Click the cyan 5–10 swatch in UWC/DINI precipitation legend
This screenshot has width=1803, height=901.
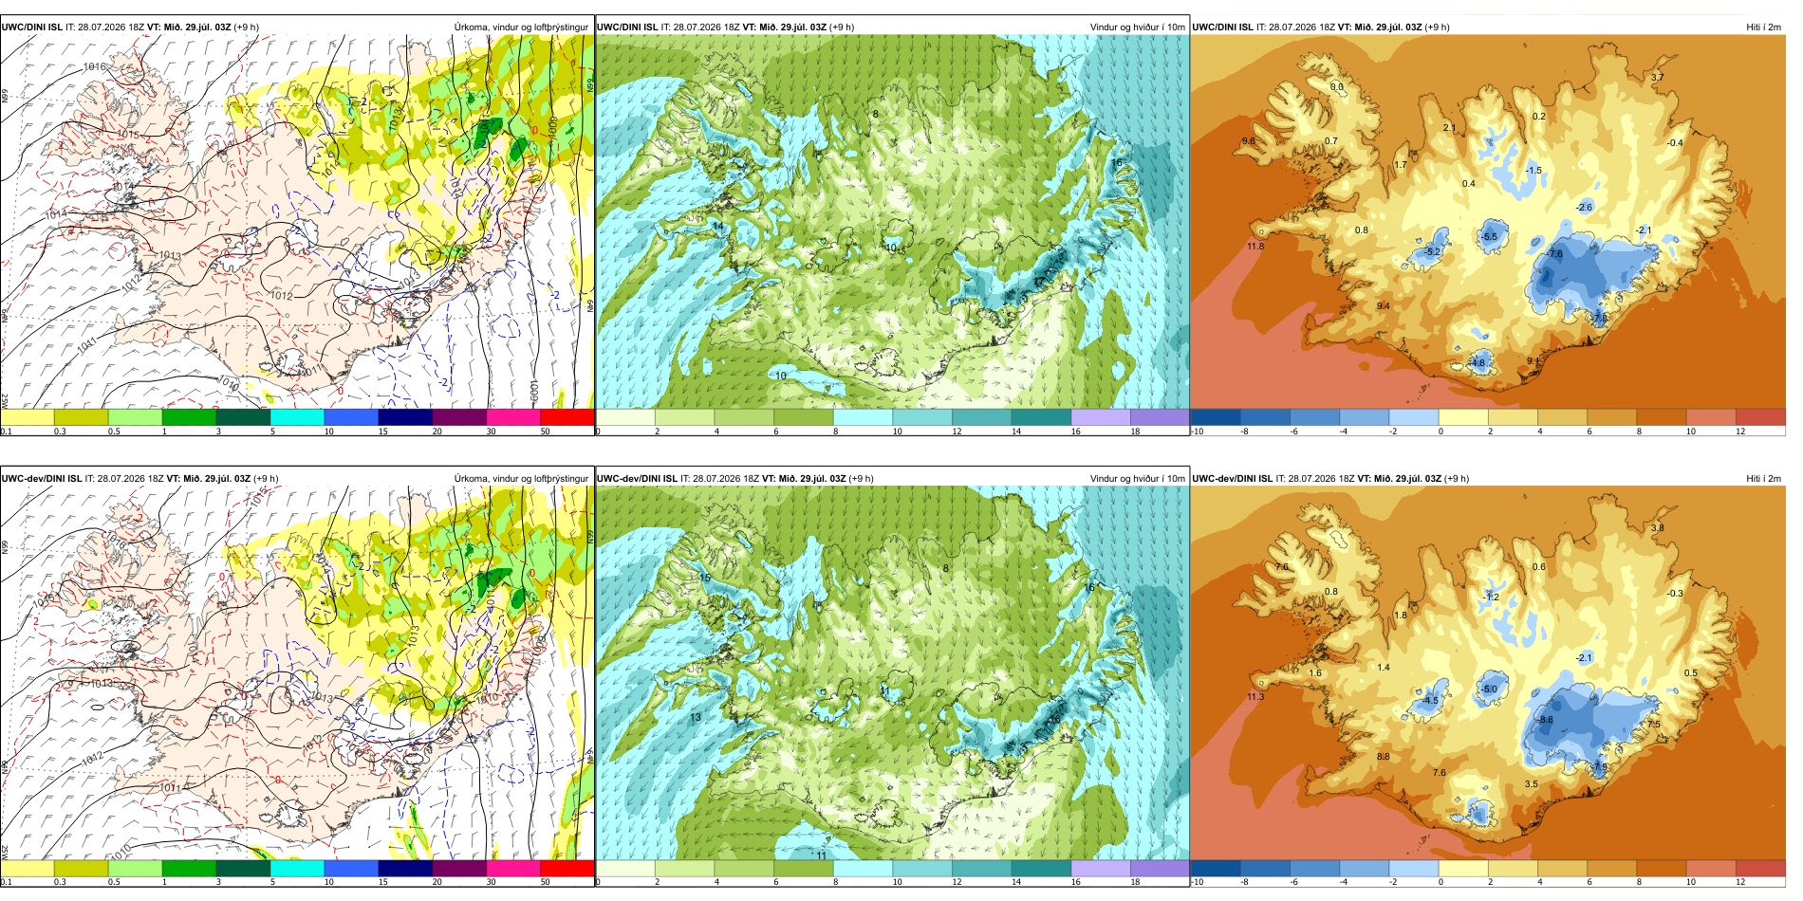[x=297, y=417]
